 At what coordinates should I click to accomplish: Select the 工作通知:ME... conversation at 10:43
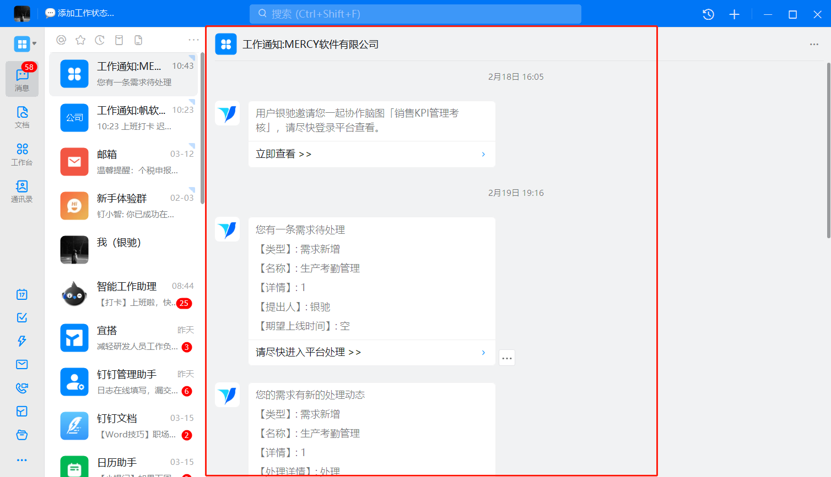click(x=123, y=74)
